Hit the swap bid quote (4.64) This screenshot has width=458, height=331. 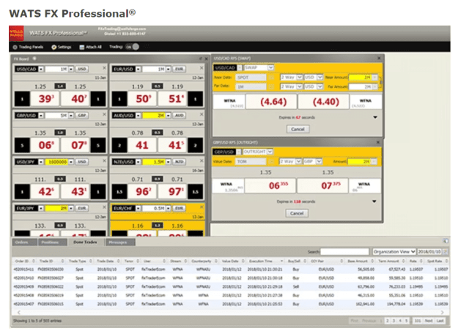[x=273, y=102]
